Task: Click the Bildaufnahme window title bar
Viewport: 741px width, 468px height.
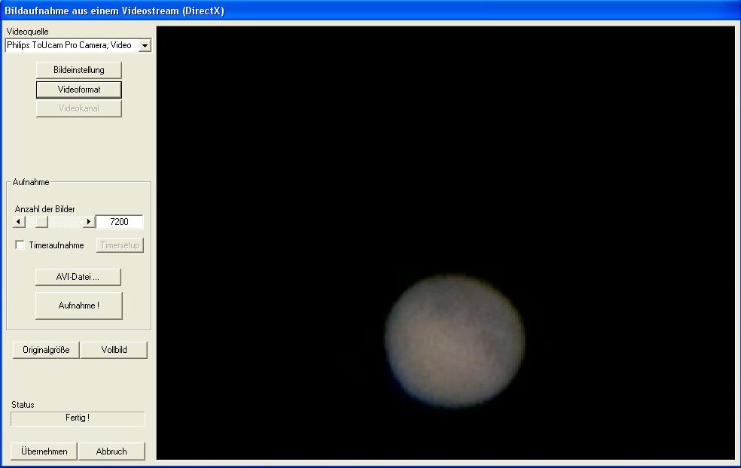Action: [x=369, y=11]
